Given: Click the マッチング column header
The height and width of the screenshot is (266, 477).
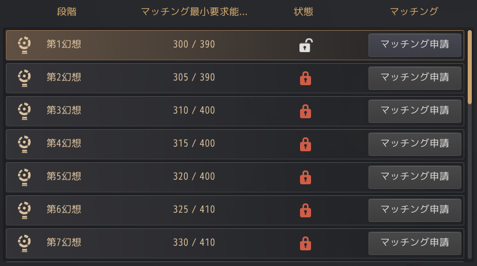Looking at the screenshot, I should click(414, 12).
